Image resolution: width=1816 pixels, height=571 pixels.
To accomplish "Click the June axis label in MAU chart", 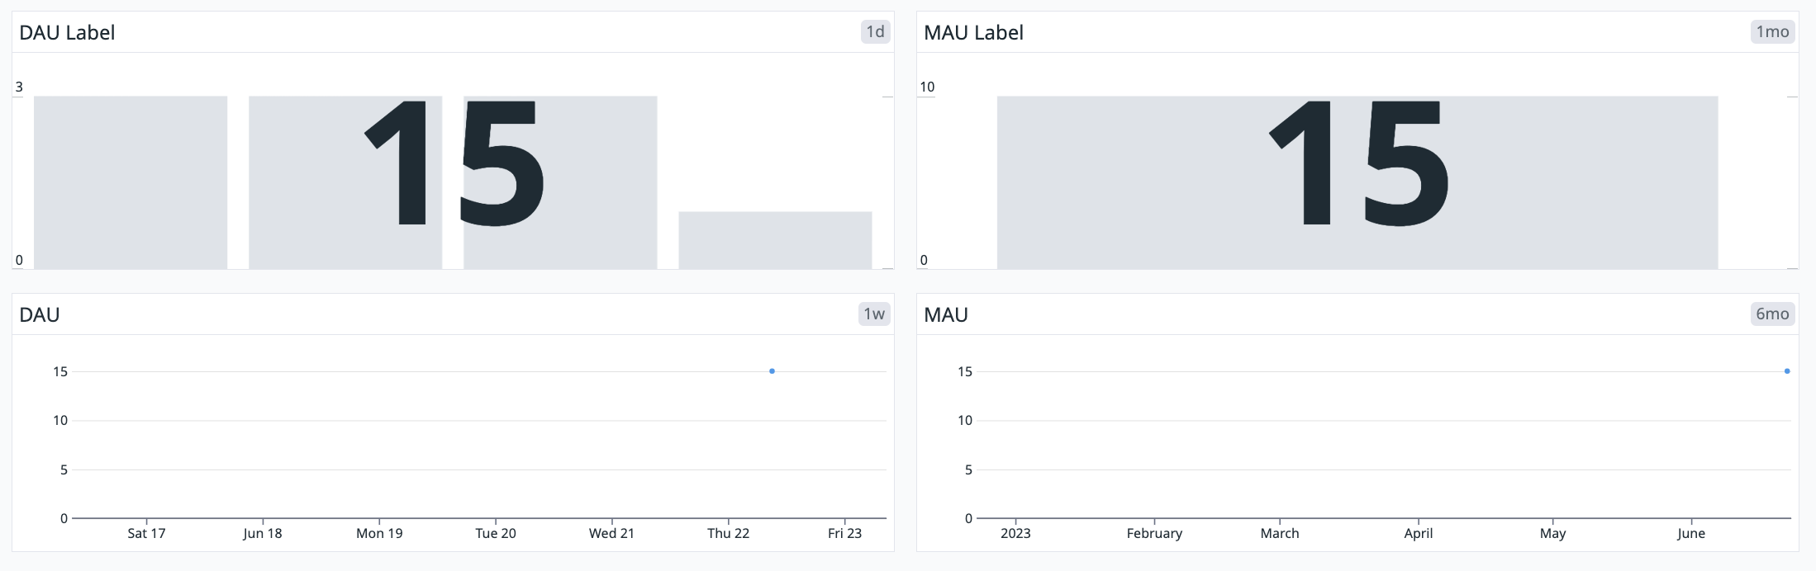I will pyautogui.click(x=1691, y=533).
